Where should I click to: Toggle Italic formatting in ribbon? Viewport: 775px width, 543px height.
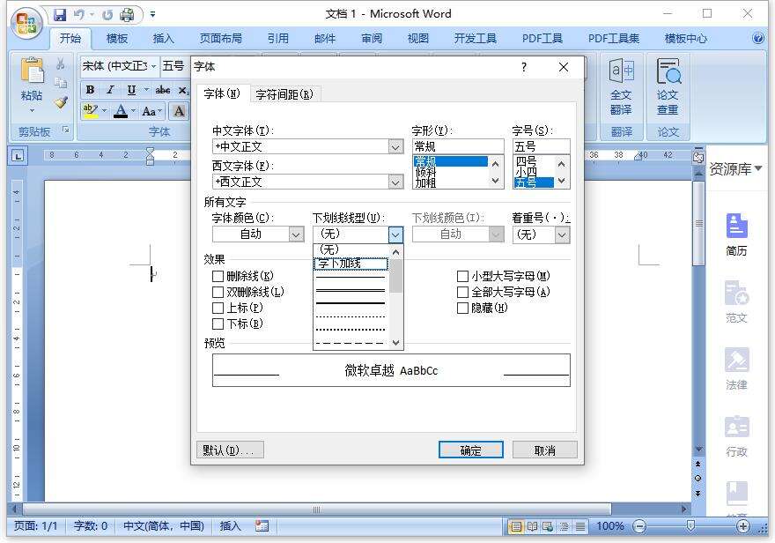(111, 90)
